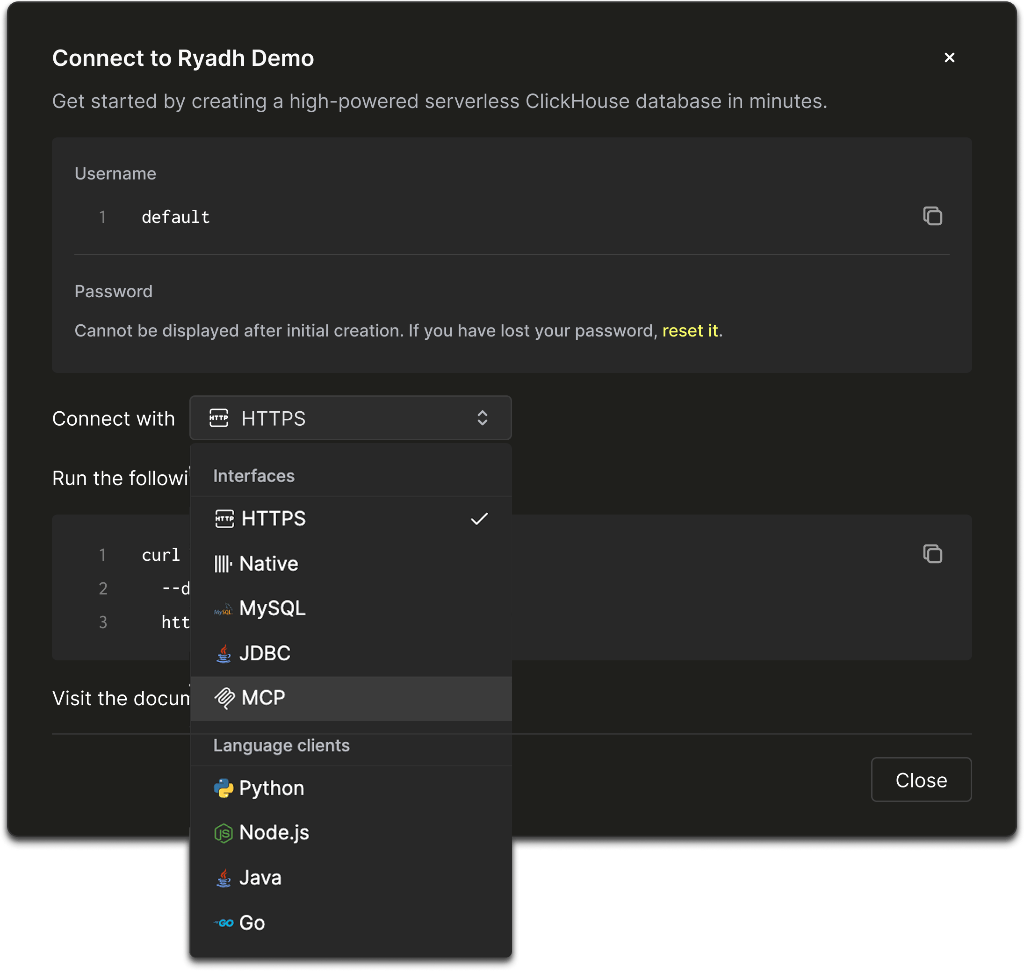Screen dimensions: 1024x973
Task: Click the Close button
Action: 921,779
